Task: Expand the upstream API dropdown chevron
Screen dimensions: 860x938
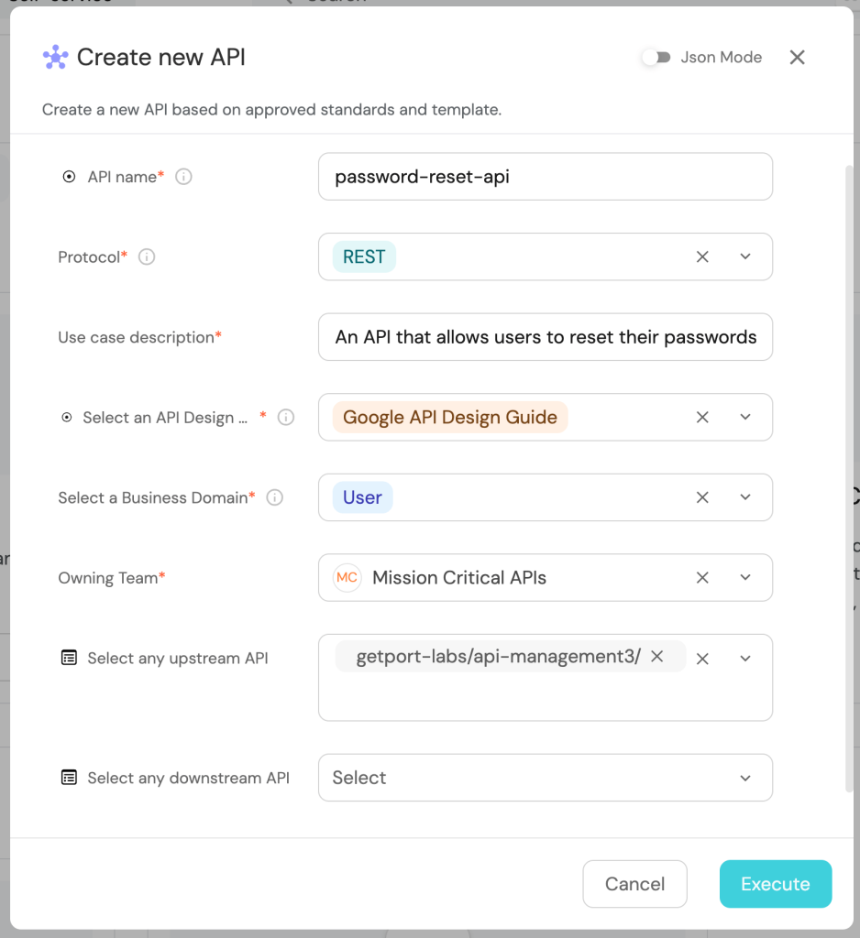Action: (745, 659)
